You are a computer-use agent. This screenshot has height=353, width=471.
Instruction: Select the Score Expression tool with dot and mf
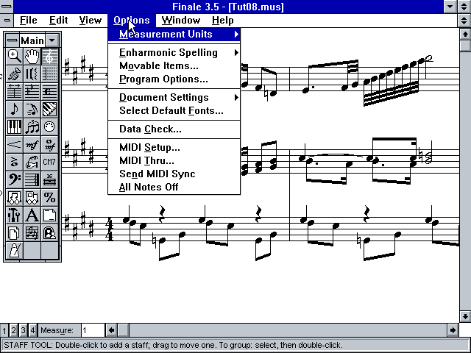pos(49,145)
